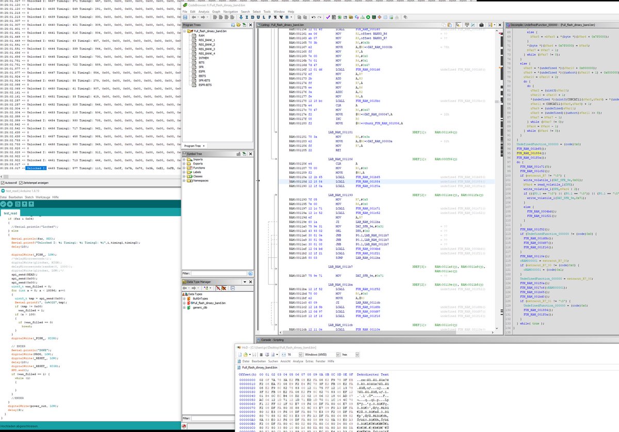Expand the Labels node in Symbol Tree
The height and width of the screenshot is (432, 619).
[x=184, y=172]
